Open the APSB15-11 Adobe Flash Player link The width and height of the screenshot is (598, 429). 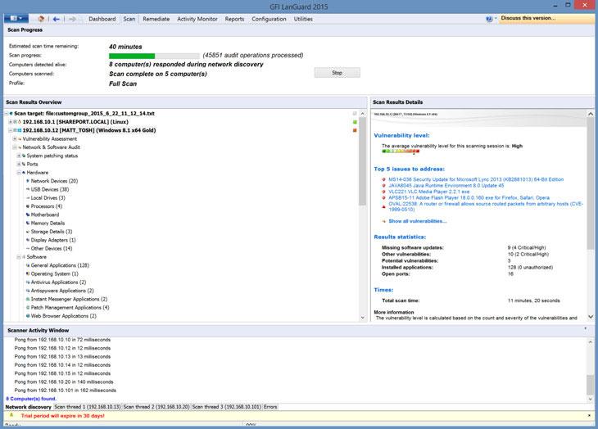[x=469, y=198]
